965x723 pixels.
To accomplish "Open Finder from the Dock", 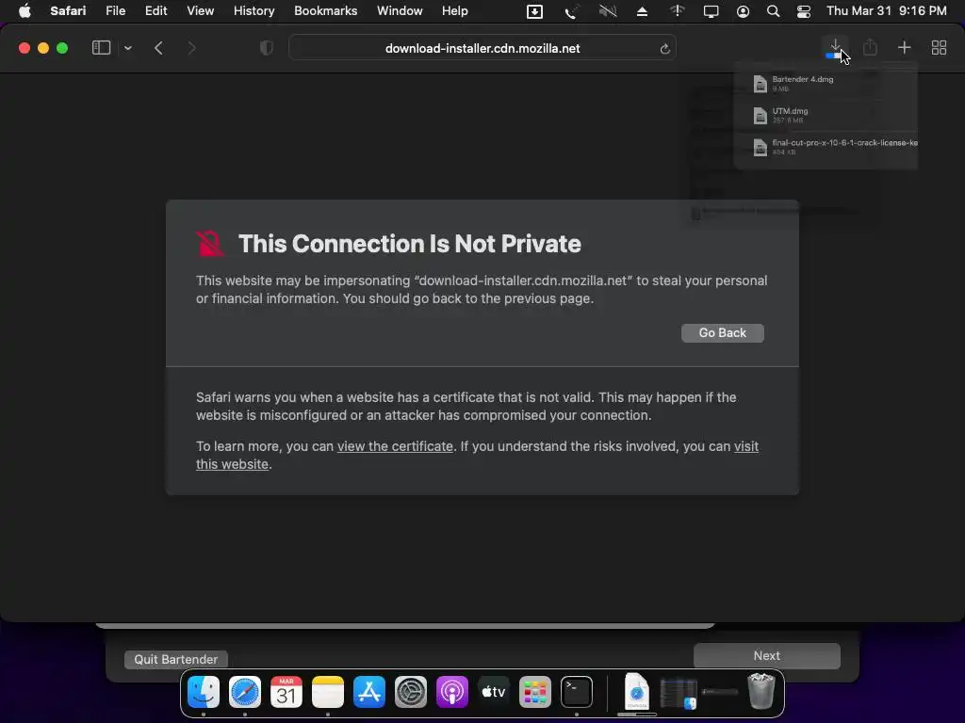I will tap(204, 692).
